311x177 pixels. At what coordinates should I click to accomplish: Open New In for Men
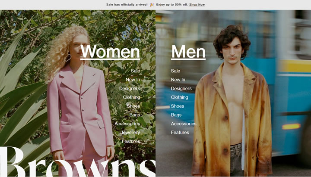(x=178, y=80)
